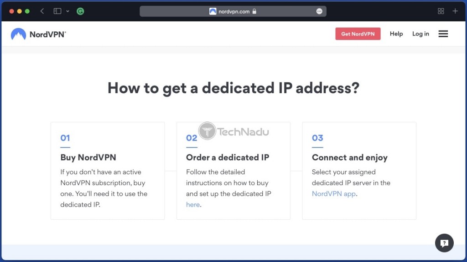Follow the NordVPN app link
The height and width of the screenshot is (262, 467).
click(x=333, y=194)
